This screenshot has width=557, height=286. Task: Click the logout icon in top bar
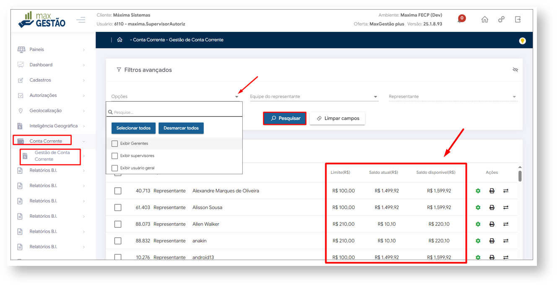pyautogui.click(x=518, y=20)
